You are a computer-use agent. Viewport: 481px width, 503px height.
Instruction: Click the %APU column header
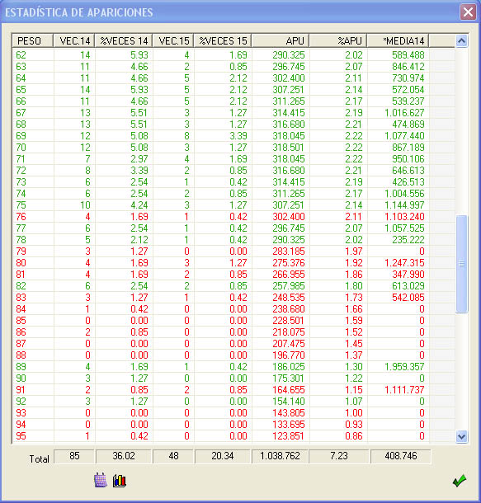click(x=338, y=40)
